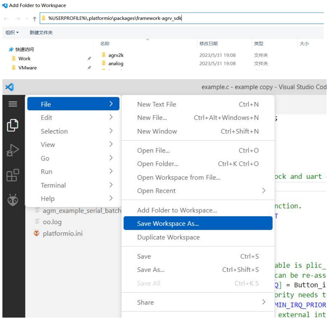Click the pin icon beside Work
The width and height of the screenshot is (332, 320).
89,58
